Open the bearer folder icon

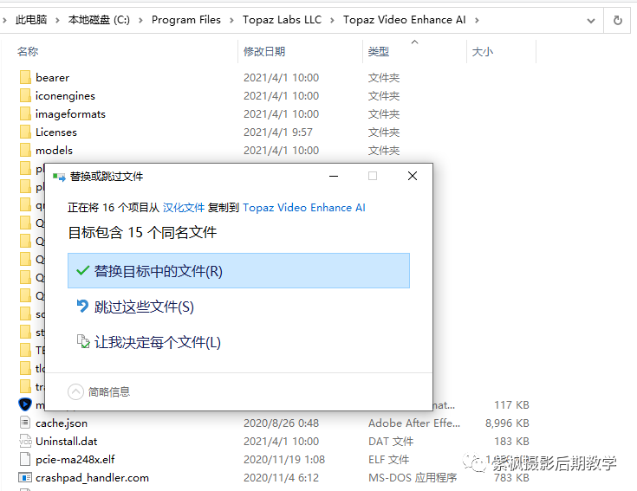25,77
